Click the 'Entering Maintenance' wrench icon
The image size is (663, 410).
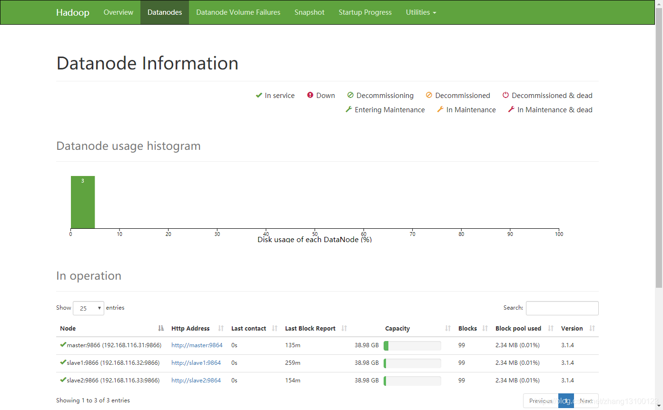pyautogui.click(x=350, y=109)
